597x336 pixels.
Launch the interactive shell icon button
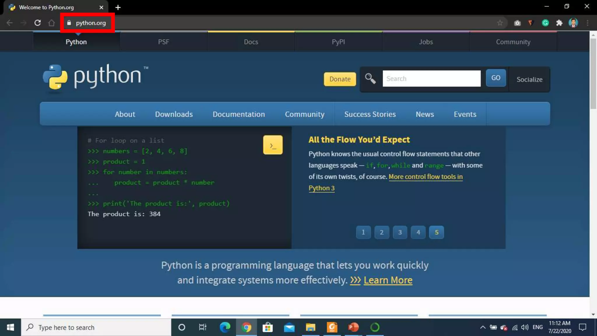(273, 145)
